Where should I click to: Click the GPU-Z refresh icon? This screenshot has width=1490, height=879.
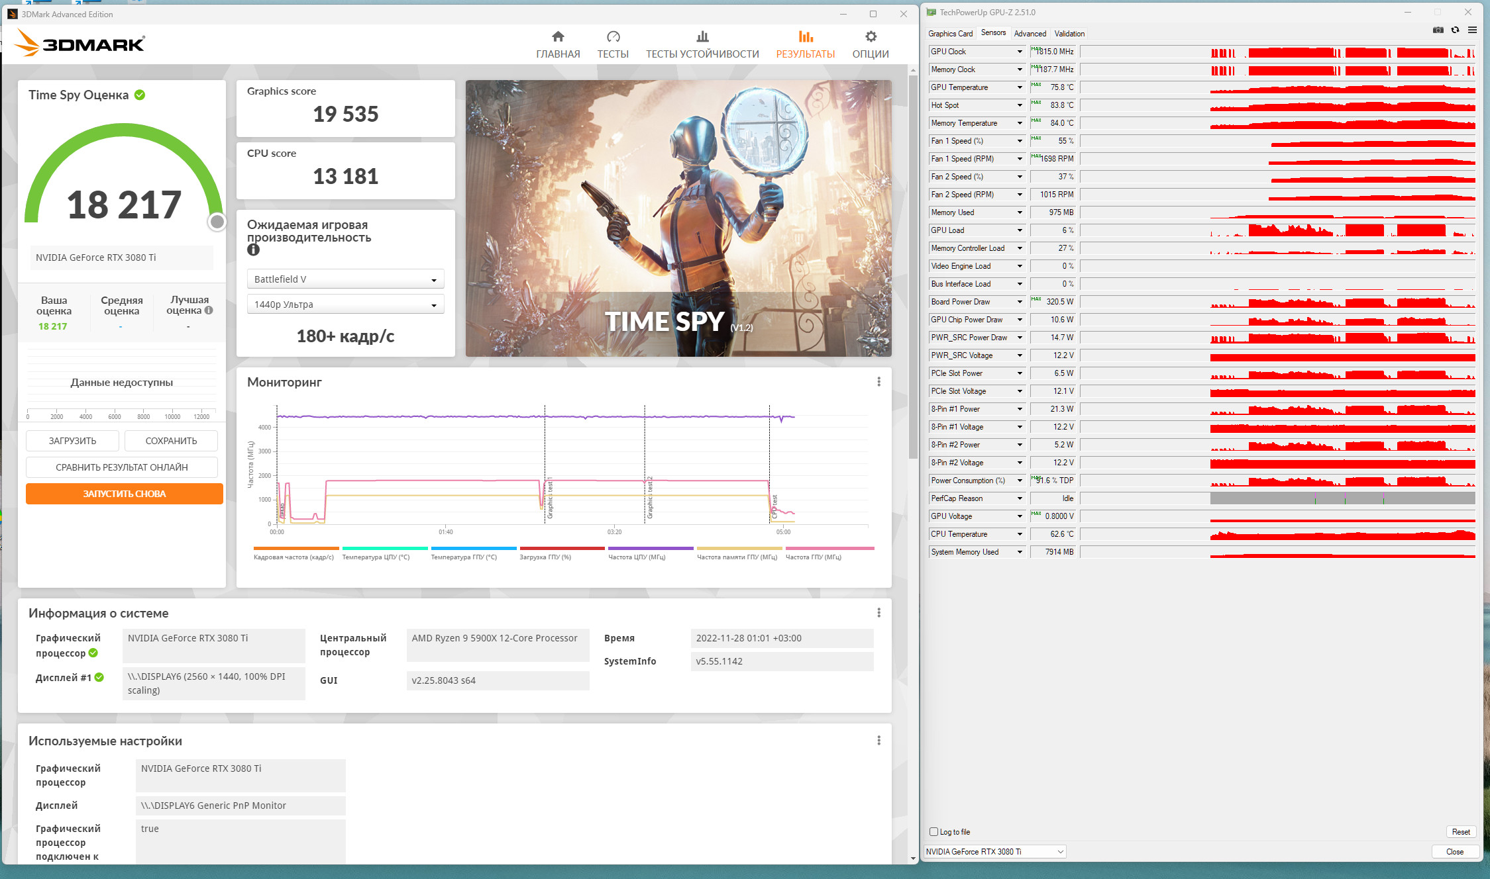tap(1455, 30)
